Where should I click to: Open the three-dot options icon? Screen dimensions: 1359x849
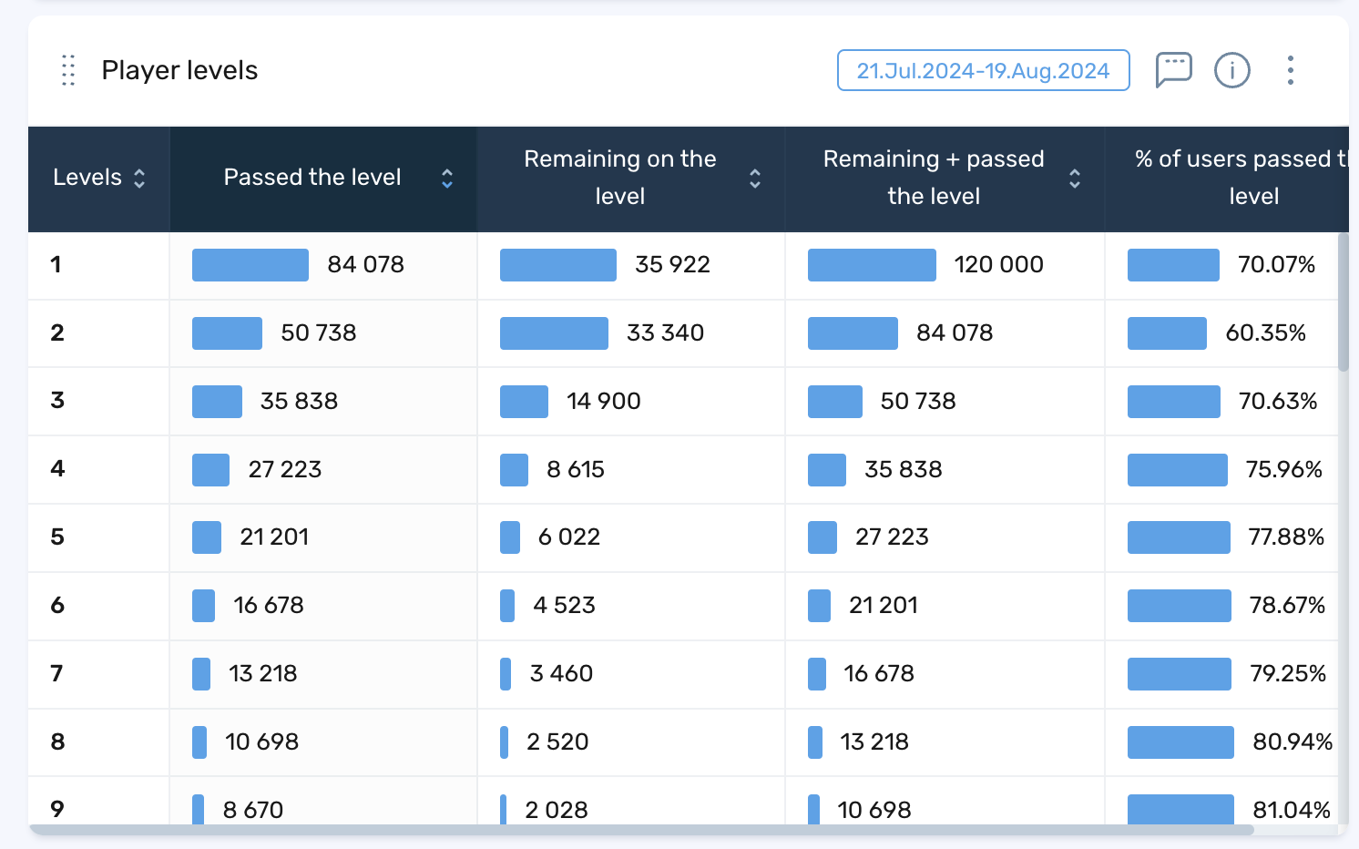tap(1291, 69)
